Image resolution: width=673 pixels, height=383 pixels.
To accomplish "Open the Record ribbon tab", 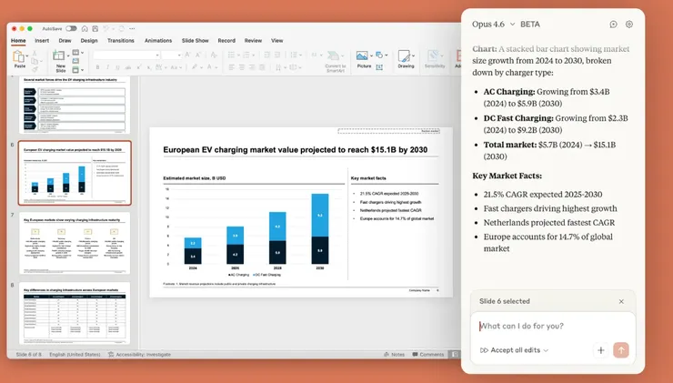I will tap(226, 40).
